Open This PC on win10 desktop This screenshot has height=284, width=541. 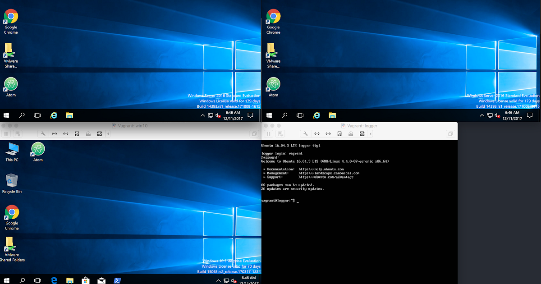coord(12,152)
